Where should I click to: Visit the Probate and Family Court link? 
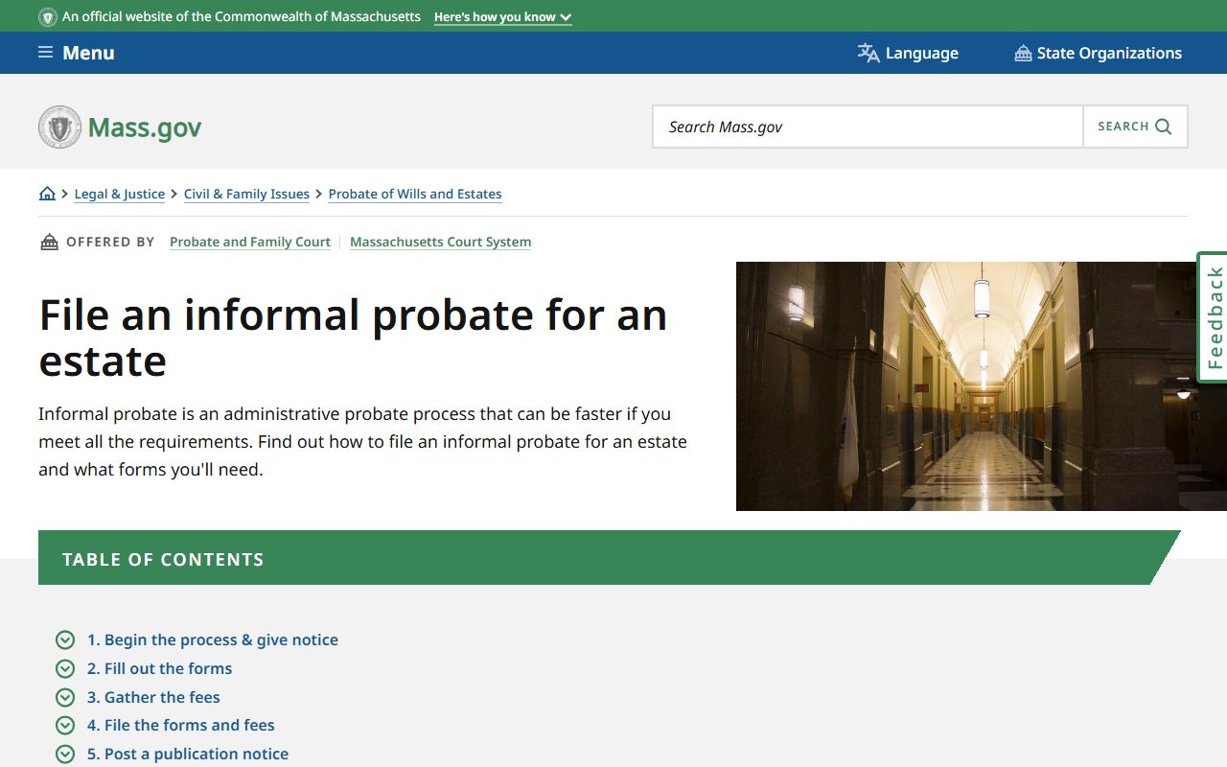(x=250, y=242)
